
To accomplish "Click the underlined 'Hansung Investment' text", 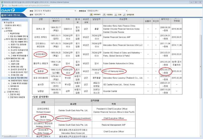I will coord(82,118).
